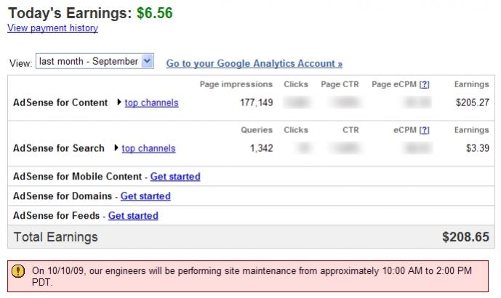Get started with AdSense for Mobile Content

tap(175, 177)
